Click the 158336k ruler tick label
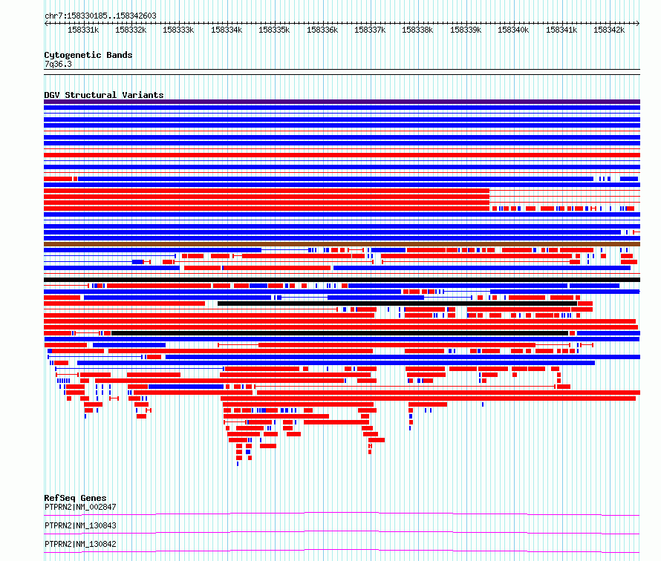 click(322, 30)
